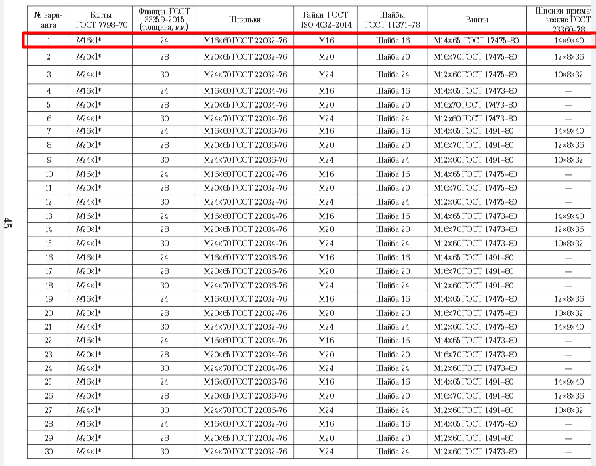Click key size '14×9×40' in variant 21 row
This screenshot has width=596, height=466.
(x=569, y=327)
